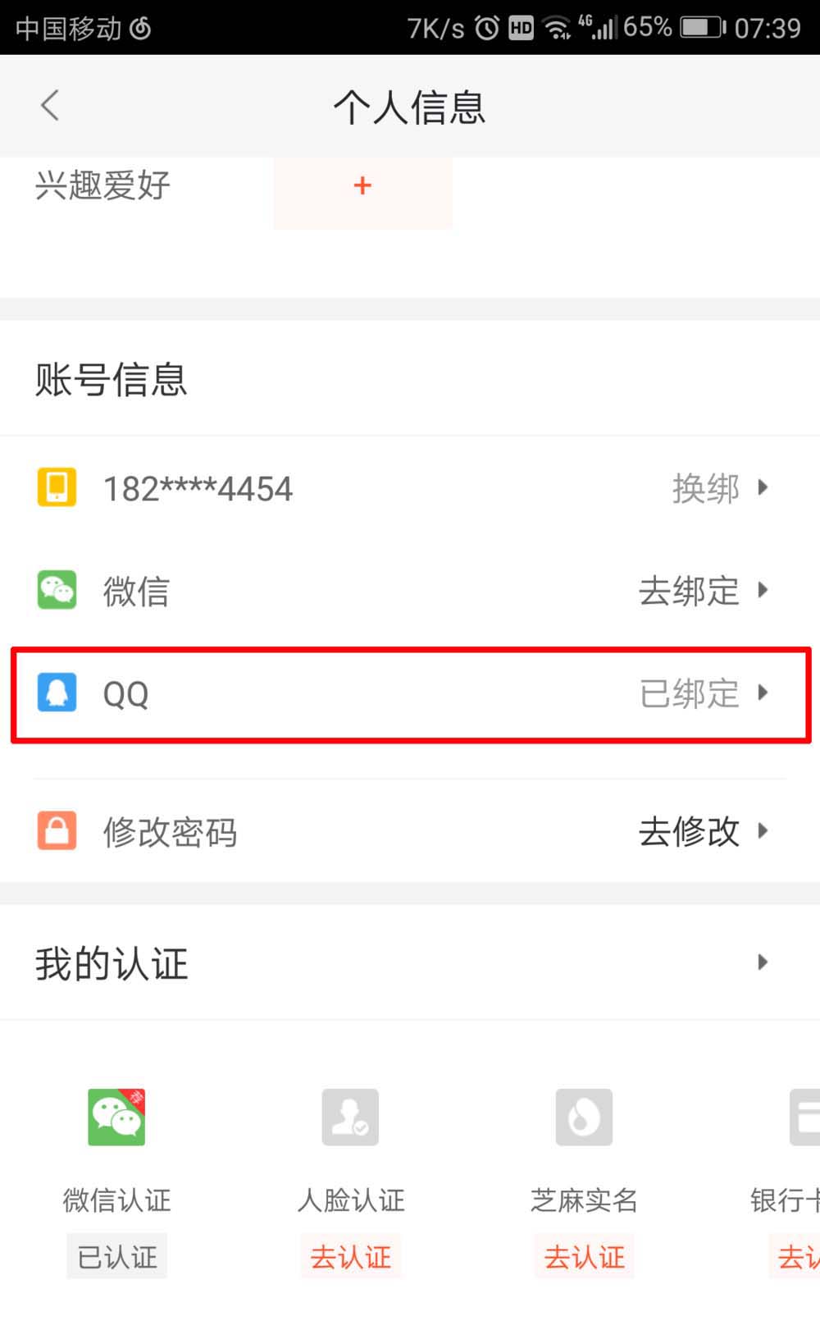Tap the arrow next to 换绑

click(763, 487)
